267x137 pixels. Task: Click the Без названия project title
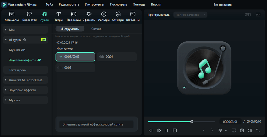pyautogui.click(x=222, y=5)
